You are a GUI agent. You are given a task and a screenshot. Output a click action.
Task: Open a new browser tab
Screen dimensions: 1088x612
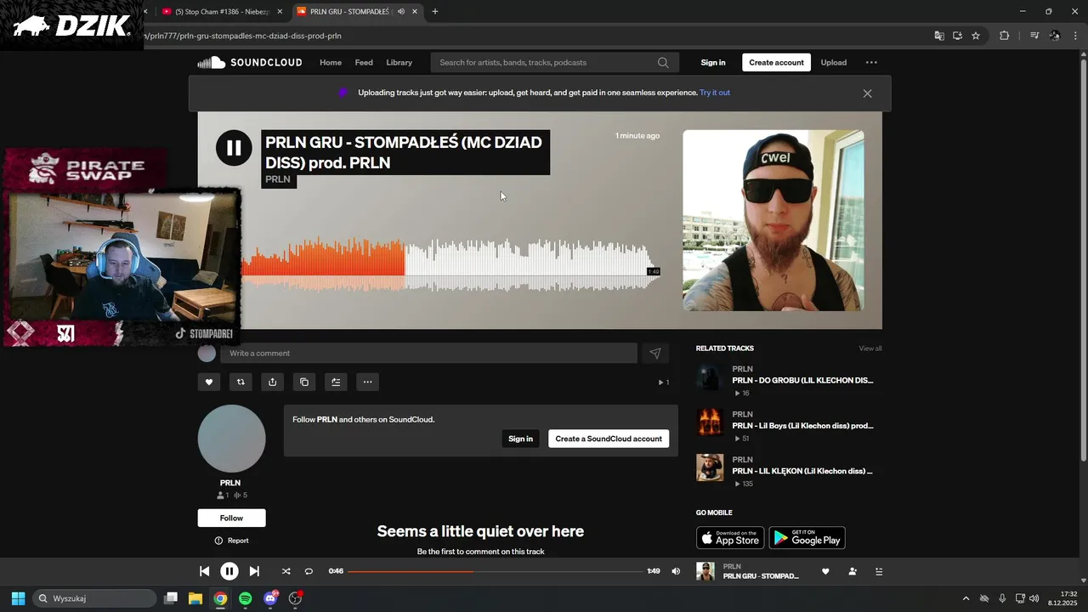pos(435,12)
